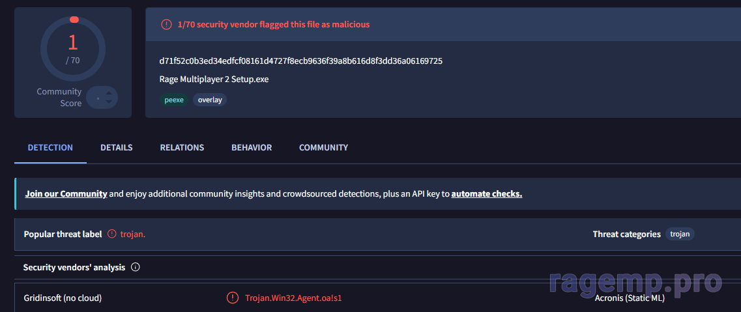This screenshot has width=741, height=312.
Task: Click alert icon beside Trojan.Win32.Agent.oa!s1
Action: (233, 298)
